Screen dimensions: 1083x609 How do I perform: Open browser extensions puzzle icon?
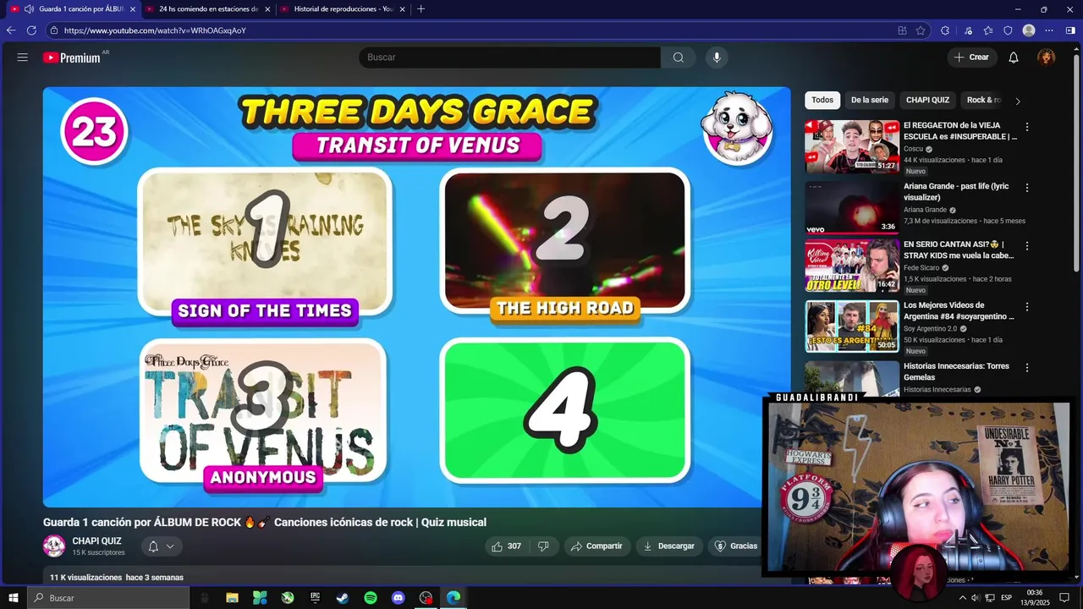click(x=944, y=30)
